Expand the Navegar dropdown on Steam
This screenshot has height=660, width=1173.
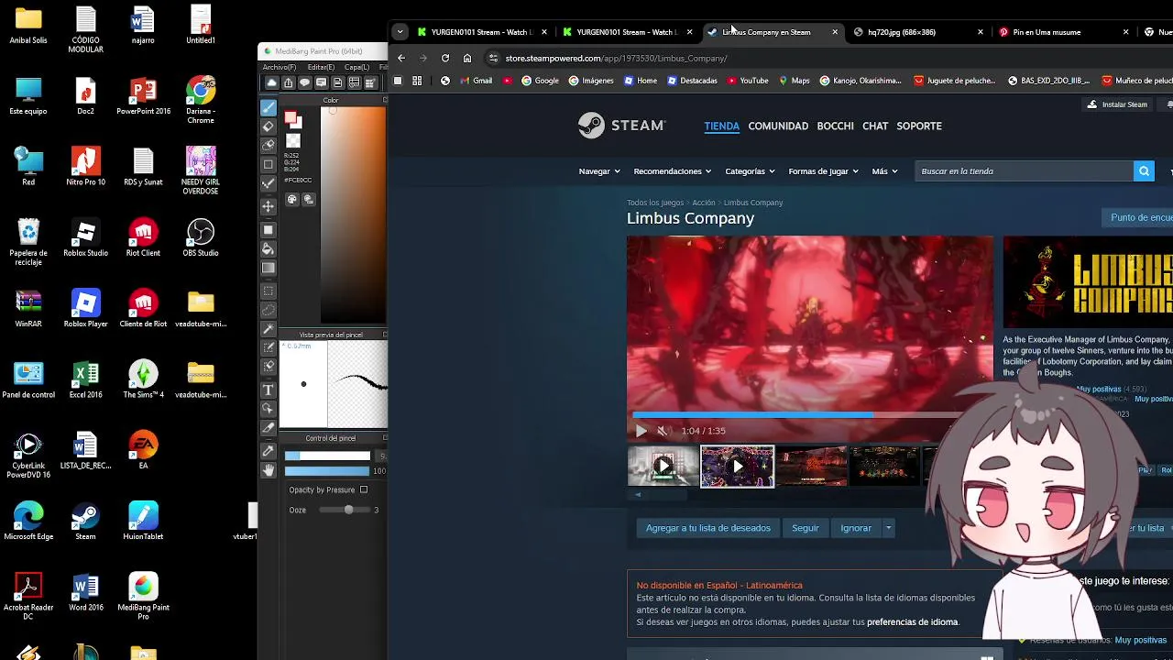point(599,171)
